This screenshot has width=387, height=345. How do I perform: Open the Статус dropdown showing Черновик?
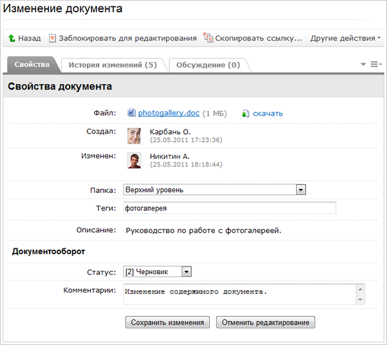pyautogui.click(x=186, y=272)
